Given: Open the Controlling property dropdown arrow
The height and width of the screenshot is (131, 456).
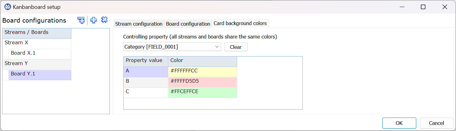Looking at the screenshot, I should (x=217, y=47).
